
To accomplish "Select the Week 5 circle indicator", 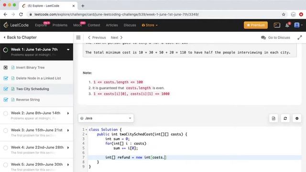I will click(6, 165).
